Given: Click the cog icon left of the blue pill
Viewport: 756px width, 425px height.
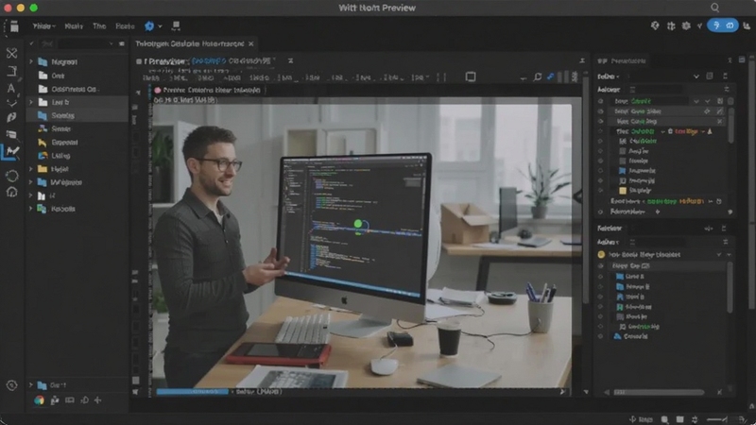Looking at the screenshot, I should pyautogui.click(x=686, y=26).
